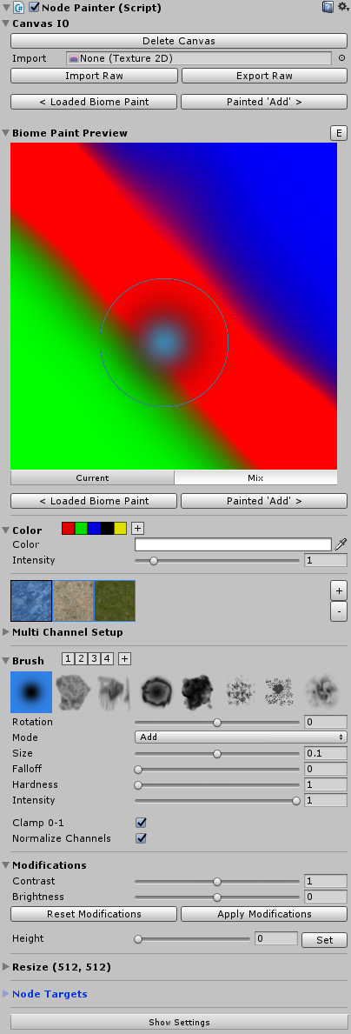Image resolution: width=351 pixels, height=1034 pixels.
Task: Toggle the Node Painter script enabled checkbox
Action: 34,7
